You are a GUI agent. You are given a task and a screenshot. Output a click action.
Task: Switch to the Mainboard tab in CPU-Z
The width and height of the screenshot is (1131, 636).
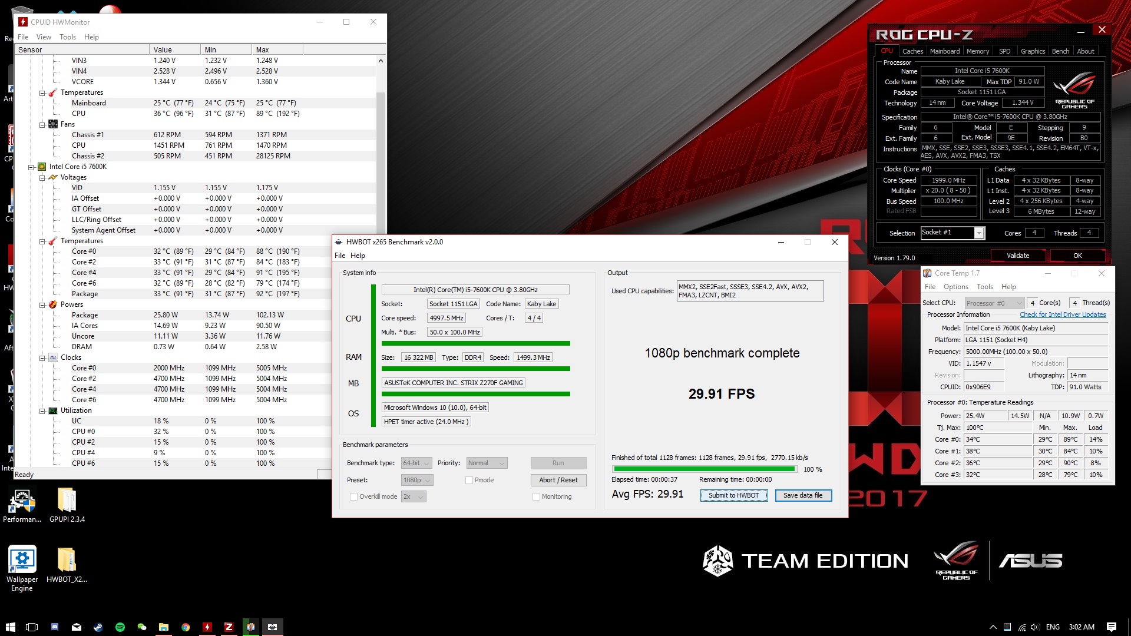click(x=944, y=51)
